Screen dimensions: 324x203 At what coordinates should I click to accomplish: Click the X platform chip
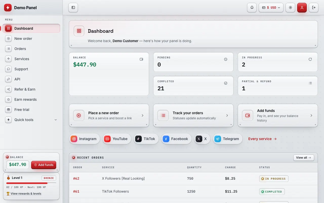click(202, 139)
